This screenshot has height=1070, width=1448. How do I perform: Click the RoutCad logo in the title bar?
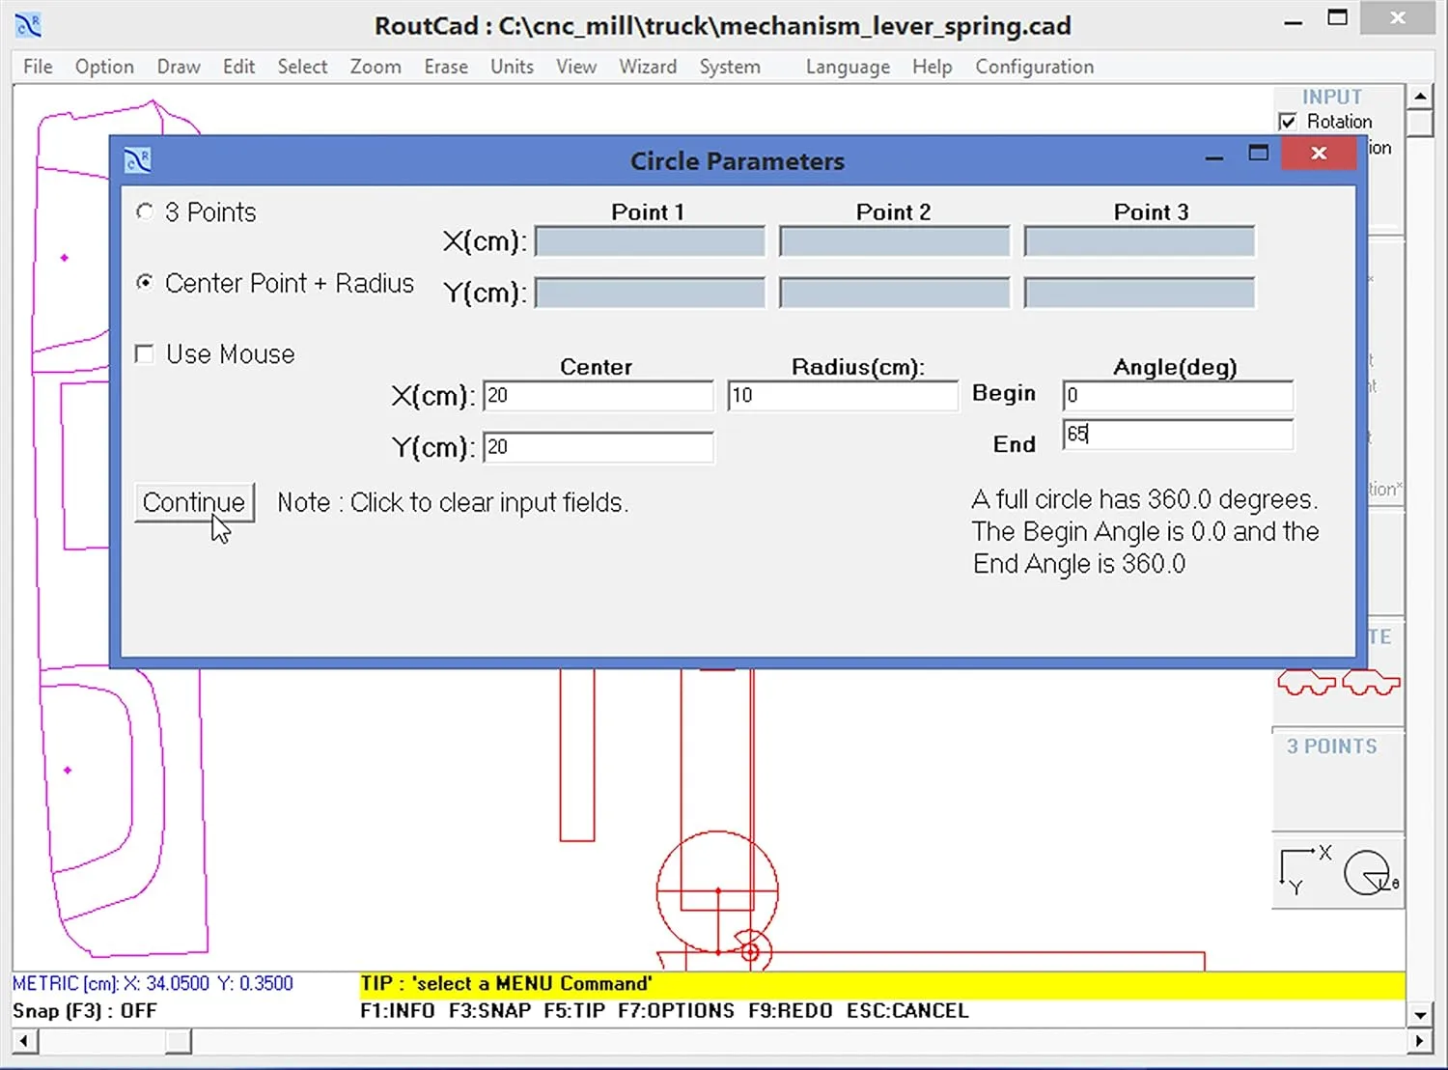click(x=27, y=24)
